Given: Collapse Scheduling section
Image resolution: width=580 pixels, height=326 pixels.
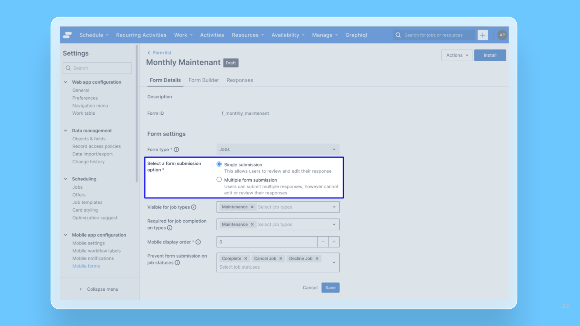Looking at the screenshot, I should tap(66, 179).
